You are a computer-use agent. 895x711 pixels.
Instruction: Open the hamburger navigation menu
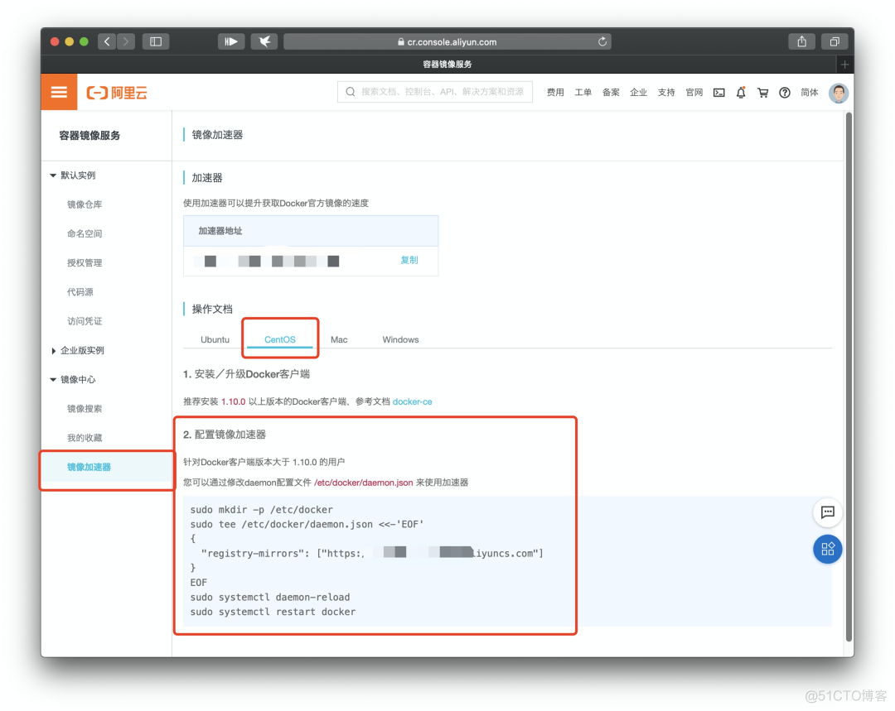click(x=58, y=92)
